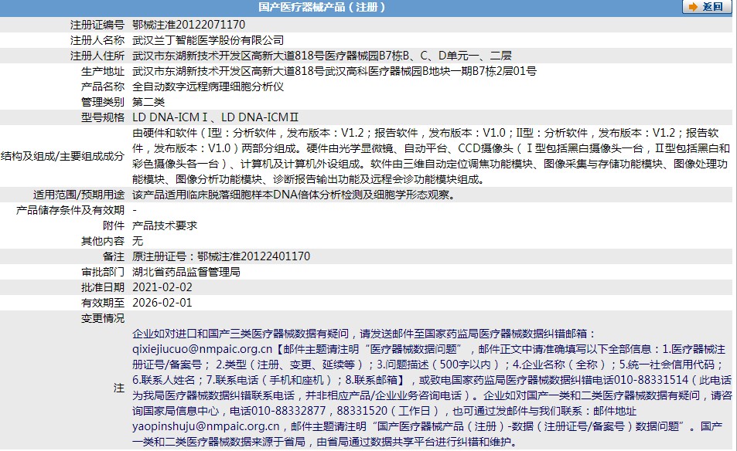The height and width of the screenshot is (451, 737).
Task: Select registration number 鄂械注准20122071170
Action: 189,25
